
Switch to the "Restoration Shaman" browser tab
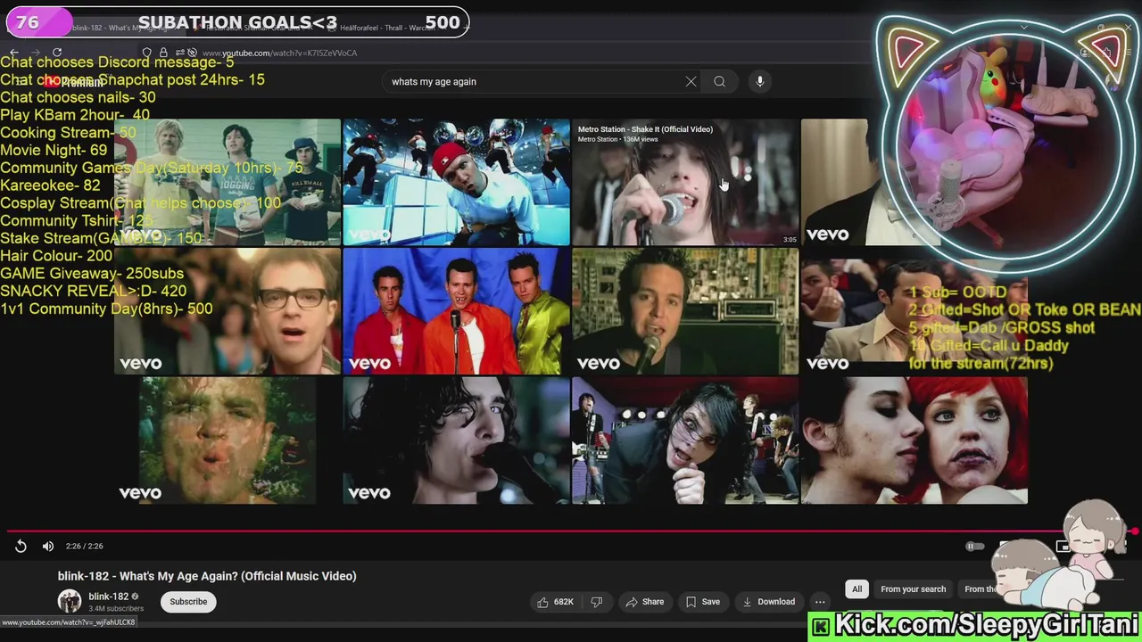[254, 28]
